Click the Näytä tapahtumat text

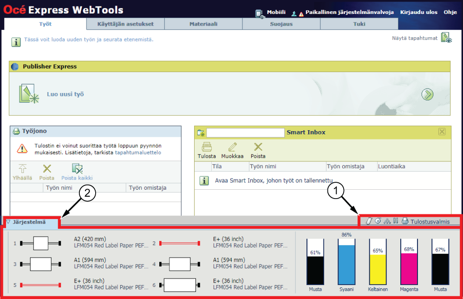[x=415, y=38]
